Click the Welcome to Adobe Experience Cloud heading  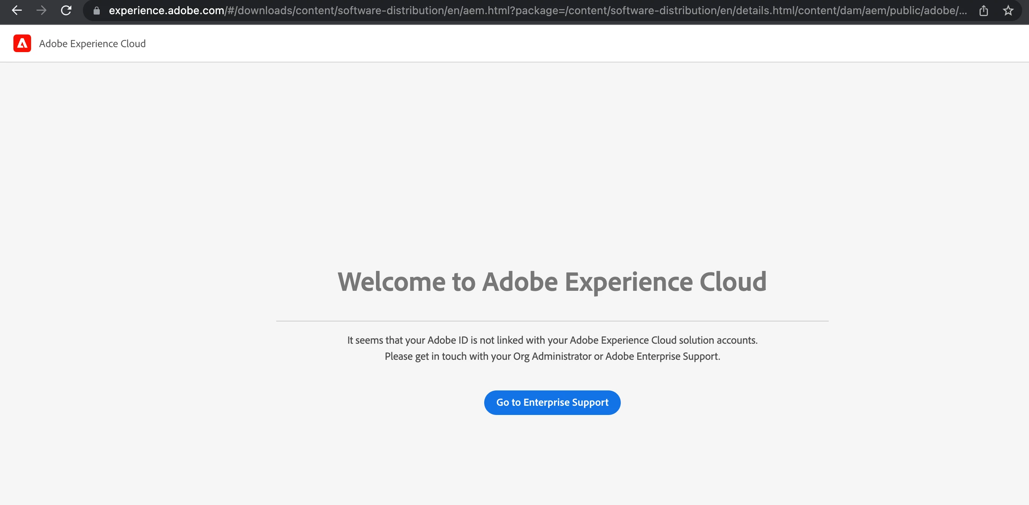point(552,282)
